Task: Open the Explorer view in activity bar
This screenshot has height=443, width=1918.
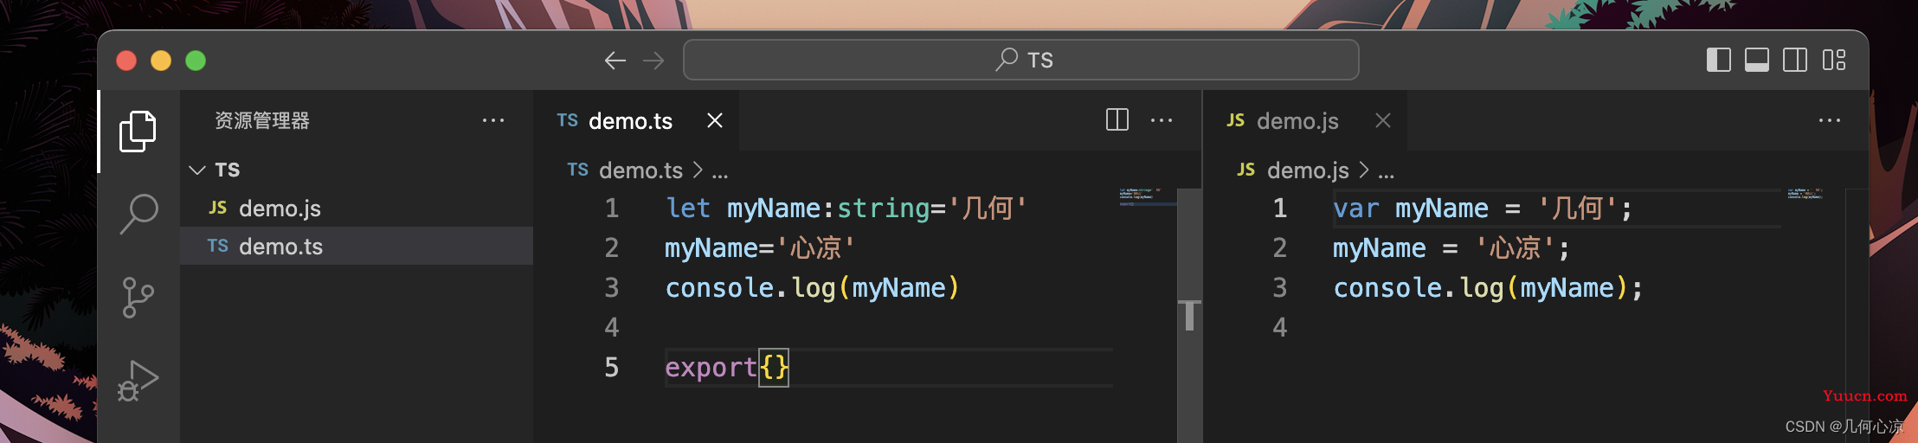Action: coord(138,132)
